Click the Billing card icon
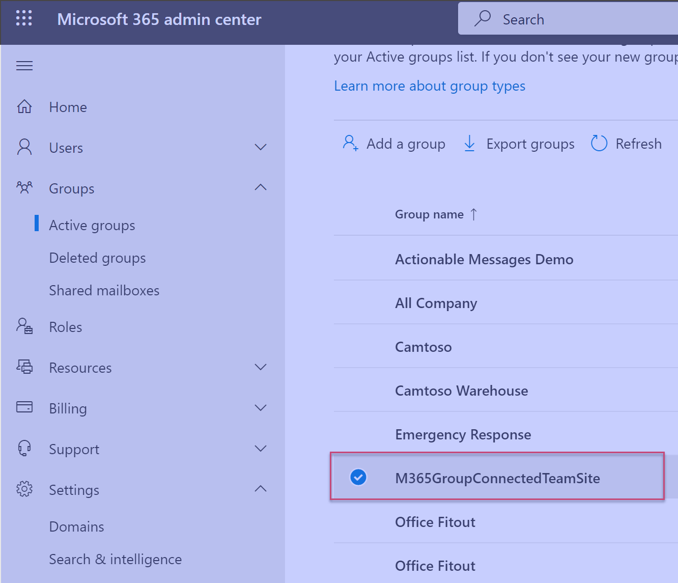The width and height of the screenshot is (678, 583). [x=24, y=407]
